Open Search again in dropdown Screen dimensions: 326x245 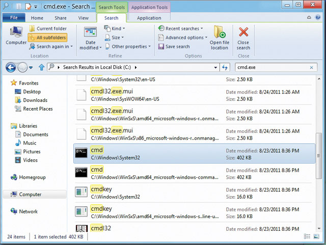click(51, 46)
